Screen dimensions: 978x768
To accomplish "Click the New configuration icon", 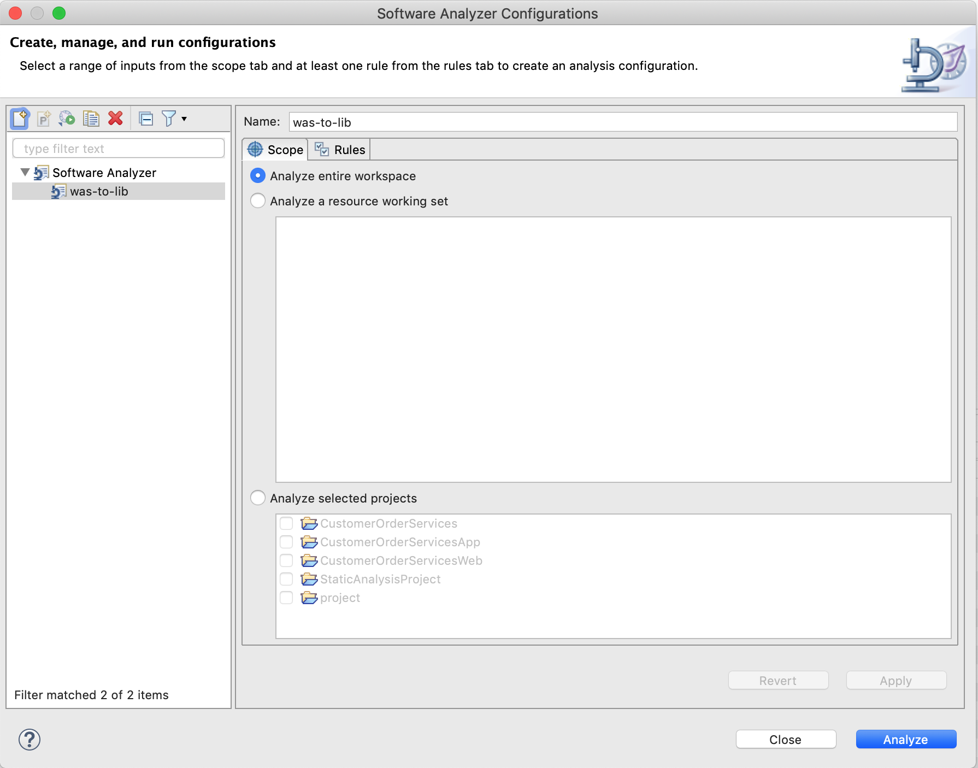I will (20, 119).
